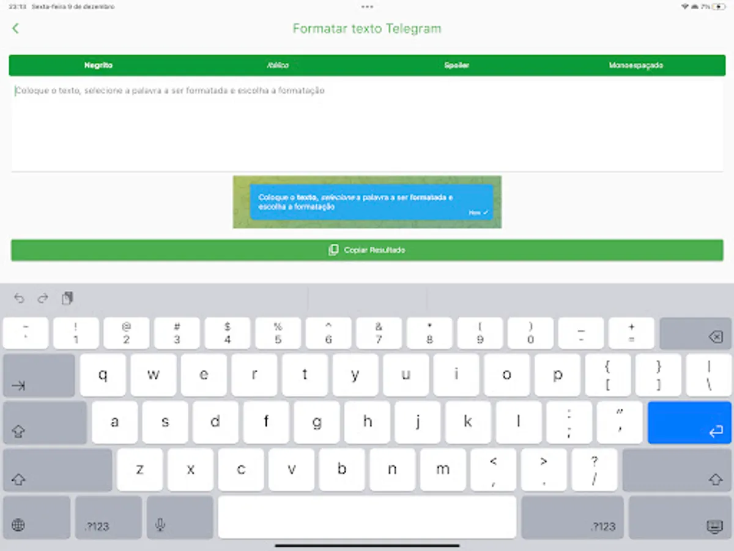Tap the m key
The height and width of the screenshot is (551, 734).
[x=443, y=470]
